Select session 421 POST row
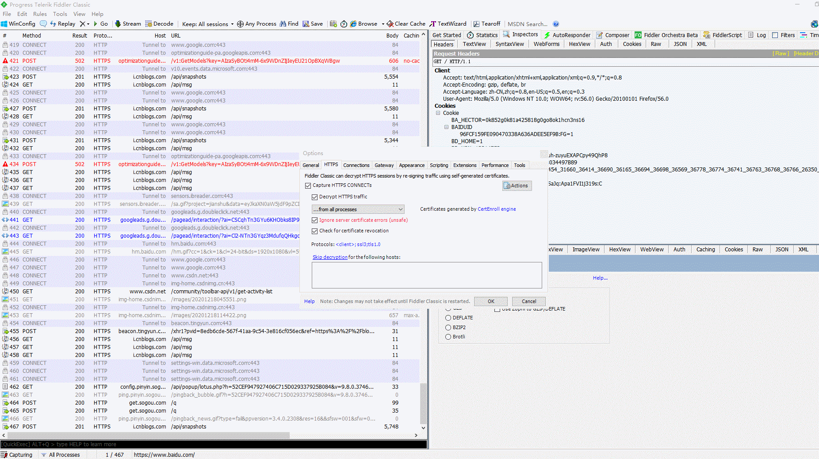 (210, 61)
